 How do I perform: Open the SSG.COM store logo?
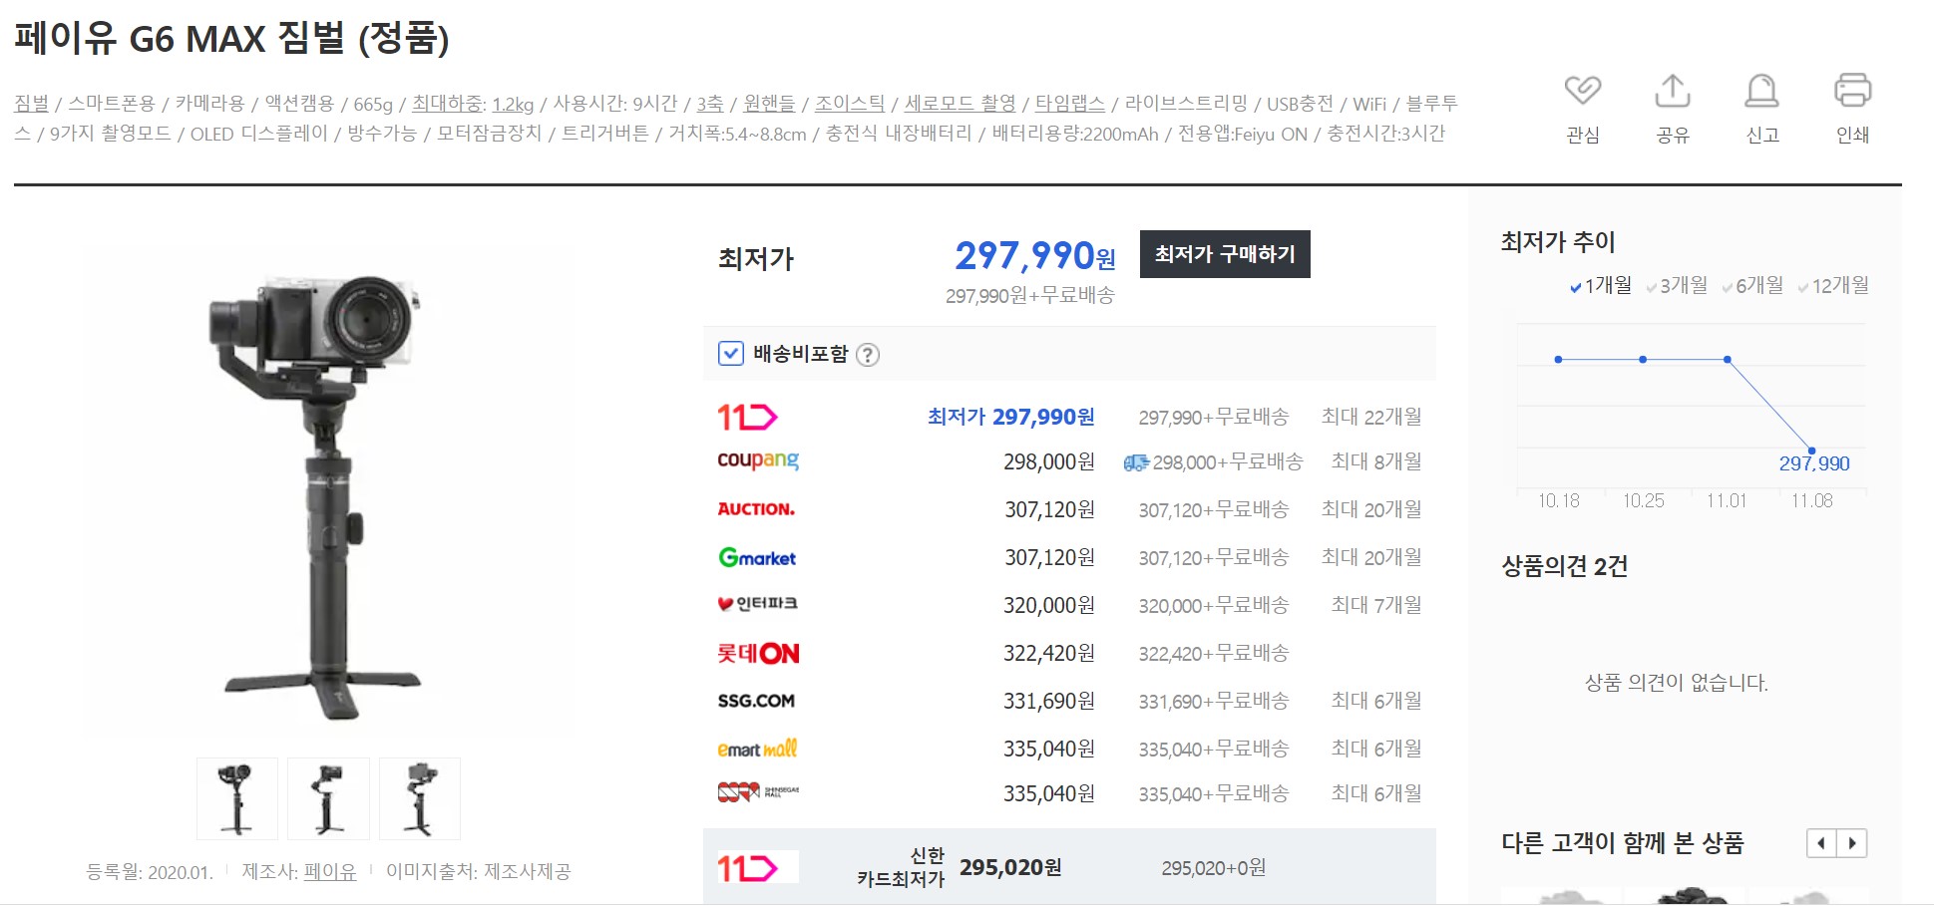coord(756,701)
